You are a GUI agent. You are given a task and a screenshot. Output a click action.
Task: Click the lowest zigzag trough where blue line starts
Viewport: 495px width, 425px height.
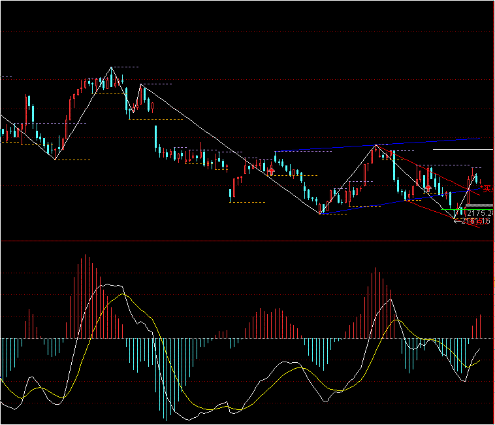tap(321, 213)
